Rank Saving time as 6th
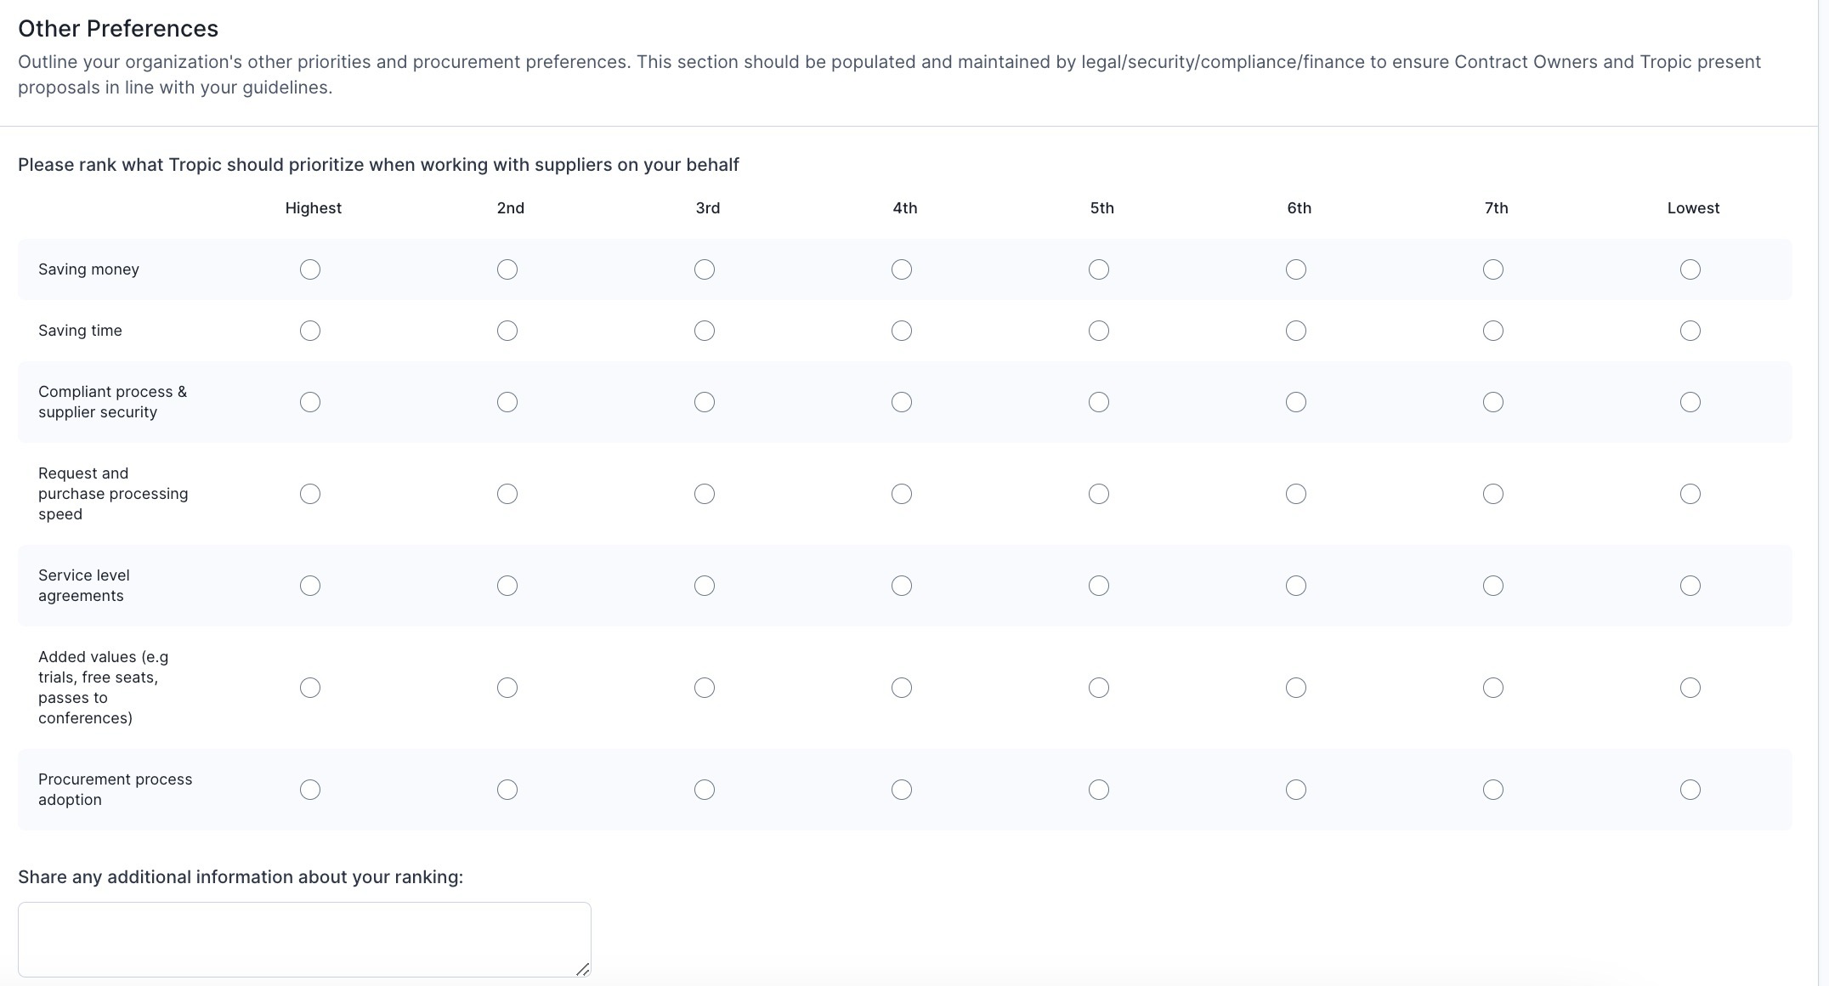 1296,331
